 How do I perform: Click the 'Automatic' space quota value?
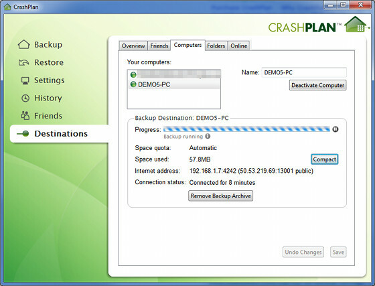[203, 148]
